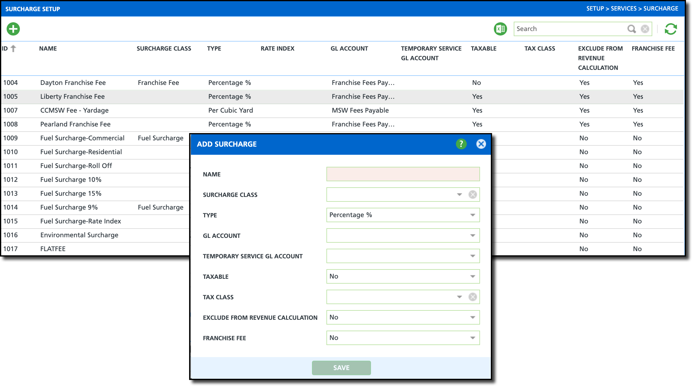This screenshot has height=386, width=692.
Task: Expand the GL Account dropdown
Action: pos(472,235)
